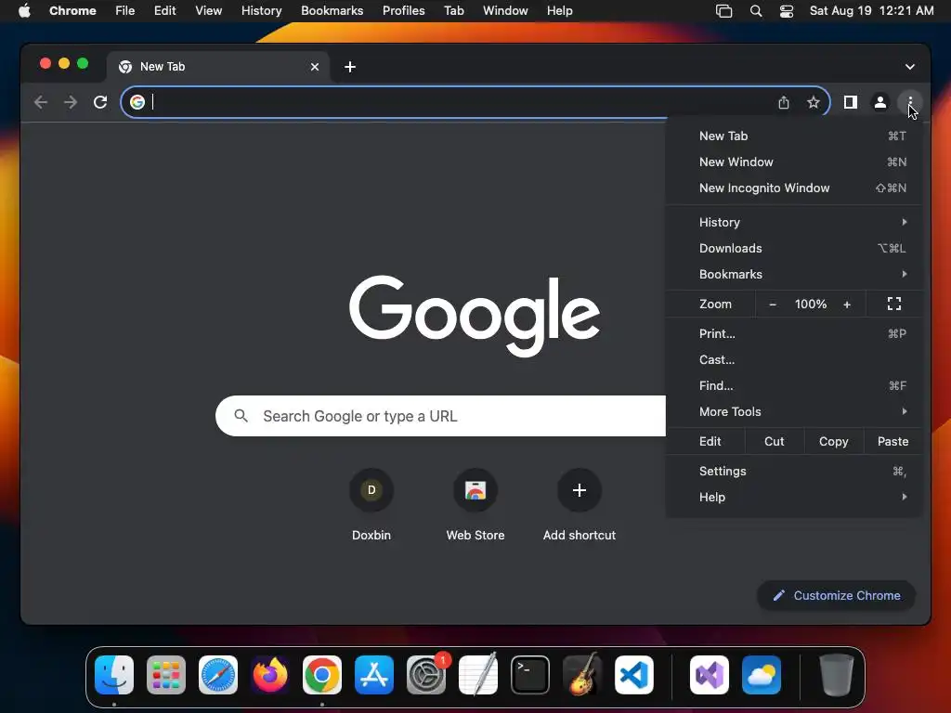Close the New Tab tab
This screenshot has width=951, height=713.
tap(315, 67)
